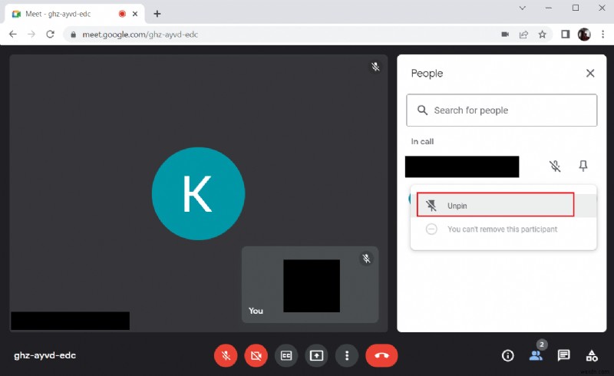Click the muted mic indicator on main tile
The image size is (614, 376).
375,67
